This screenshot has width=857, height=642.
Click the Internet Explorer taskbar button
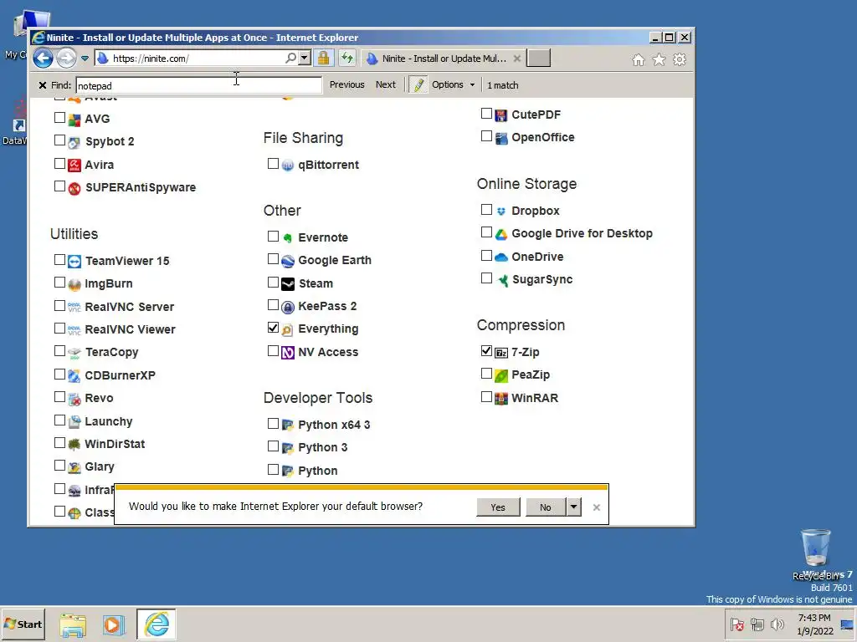click(157, 624)
